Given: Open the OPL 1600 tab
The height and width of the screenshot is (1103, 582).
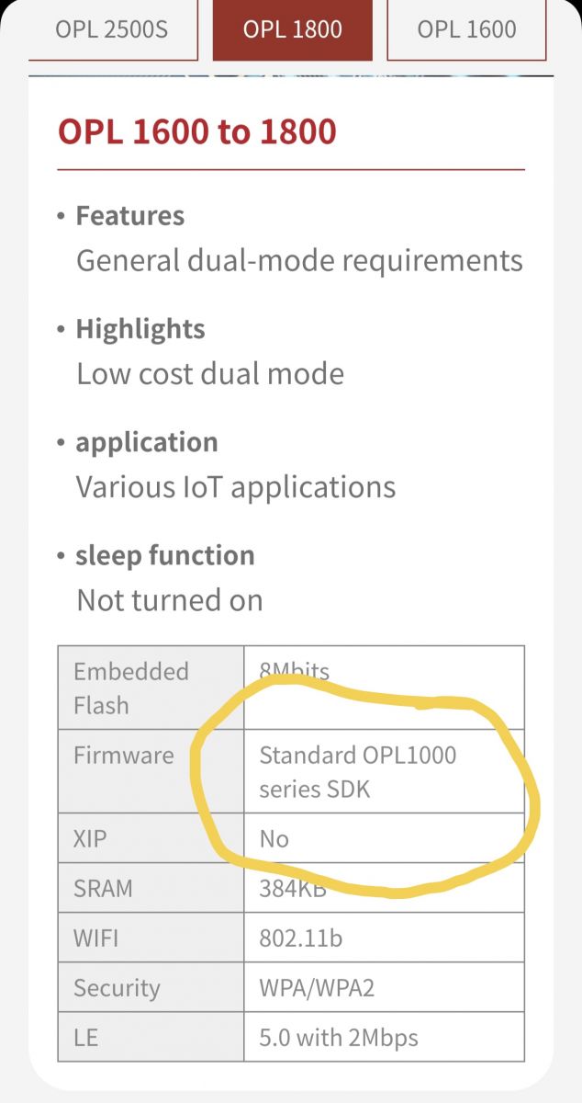Looking at the screenshot, I should (466, 29).
